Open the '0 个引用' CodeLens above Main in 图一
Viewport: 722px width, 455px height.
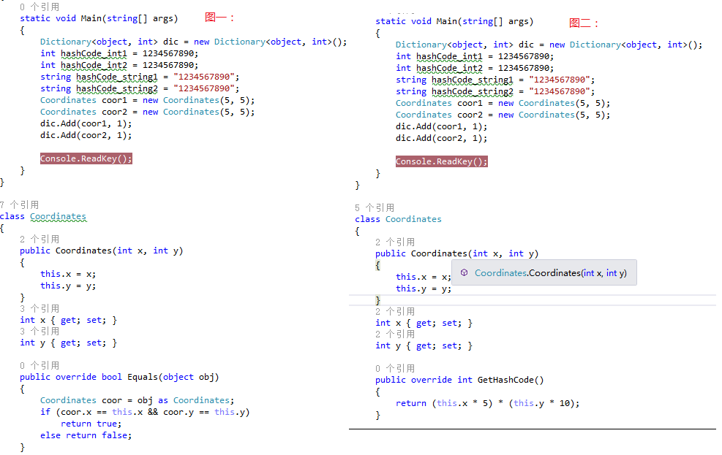[x=40, y=7]
